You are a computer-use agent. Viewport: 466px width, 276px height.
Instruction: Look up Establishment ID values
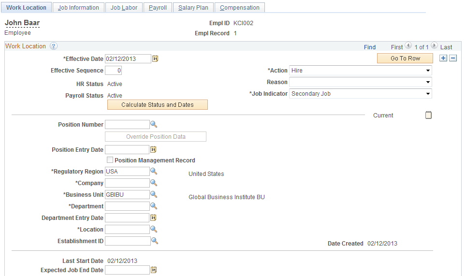point(155,241)
